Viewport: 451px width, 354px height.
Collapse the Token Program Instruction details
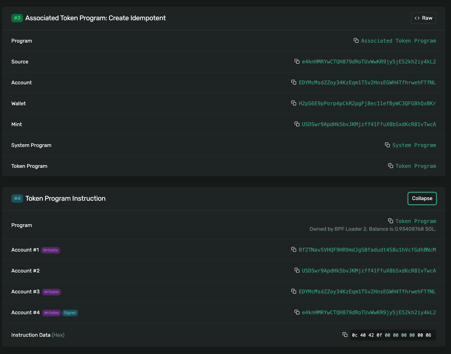click(422, 198)
